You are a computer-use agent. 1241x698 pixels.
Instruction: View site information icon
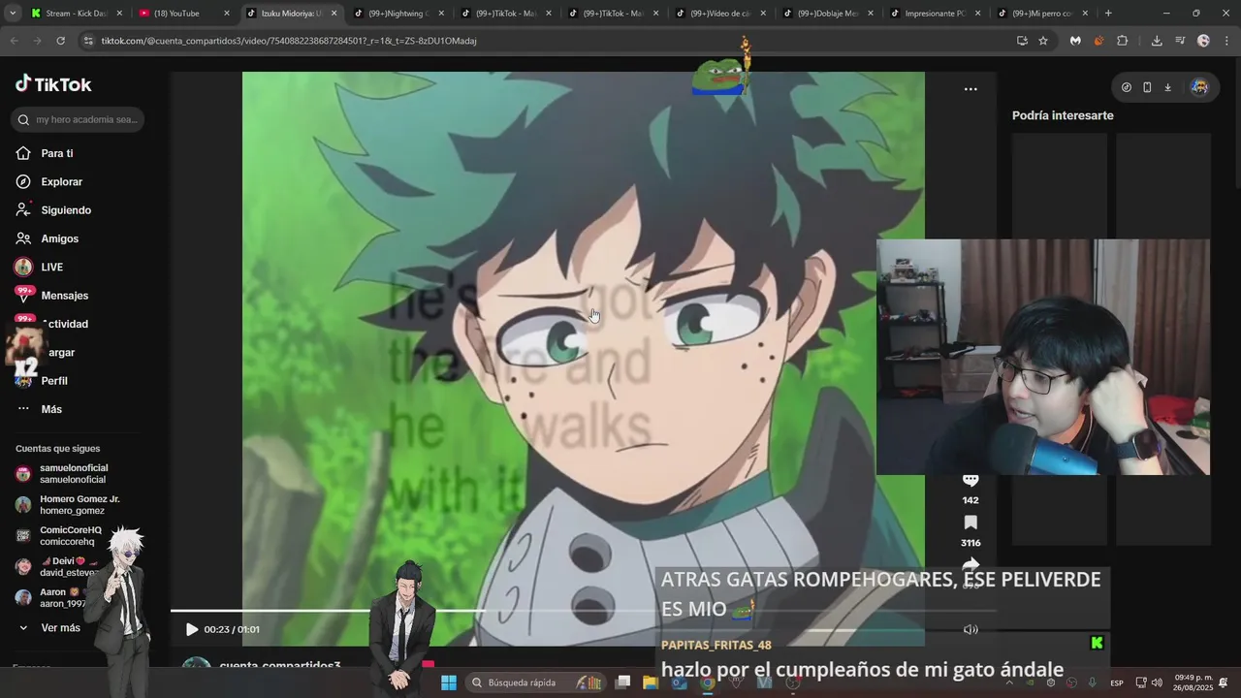[x=88, y=41]
